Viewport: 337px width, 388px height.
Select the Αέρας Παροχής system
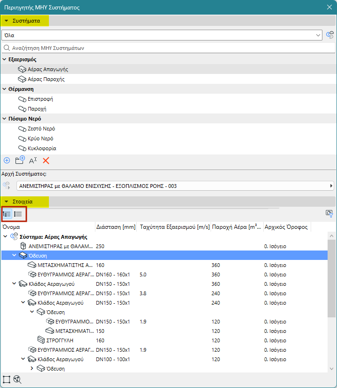tap(46, 79)
